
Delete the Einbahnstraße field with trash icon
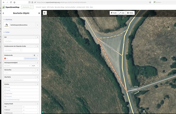(34, 55)
